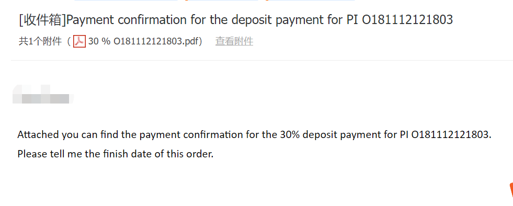The image size is (513, 206).
Task: Click the PI number in the subject line
Action: tap(407, 20)
